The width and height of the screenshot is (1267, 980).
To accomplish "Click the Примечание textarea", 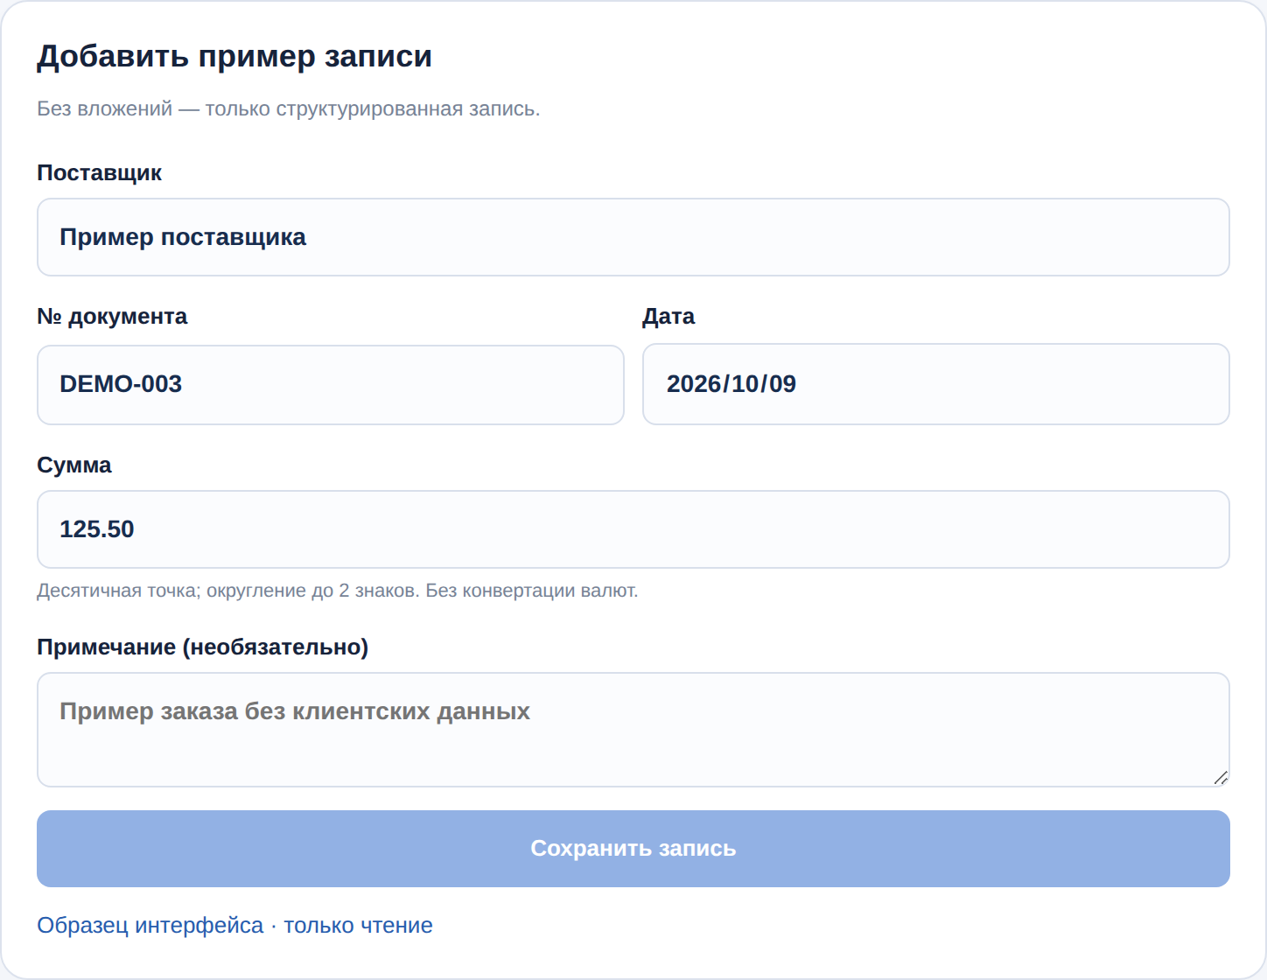I will coord(633,730).
